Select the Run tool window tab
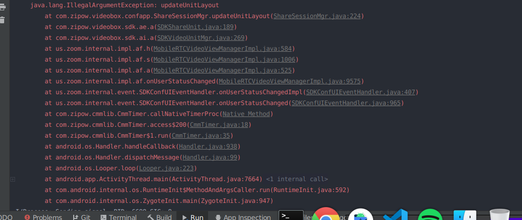 (193, 217)
